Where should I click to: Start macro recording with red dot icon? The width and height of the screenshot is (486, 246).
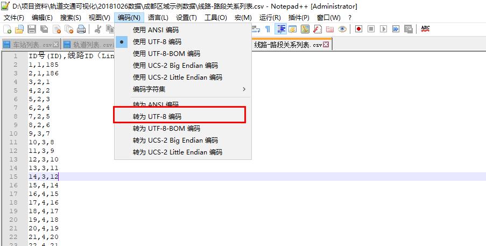tap(358, 29)
